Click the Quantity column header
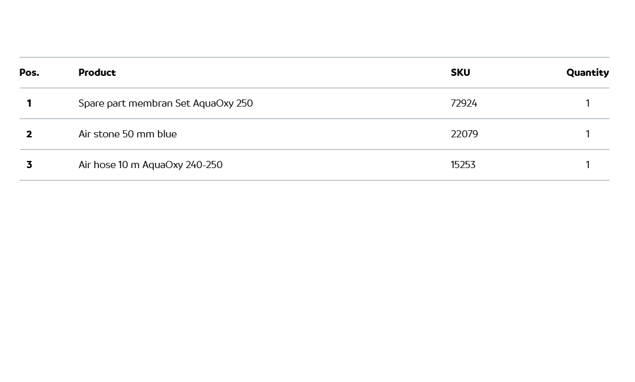635x382 pixels. pos(587,73)
